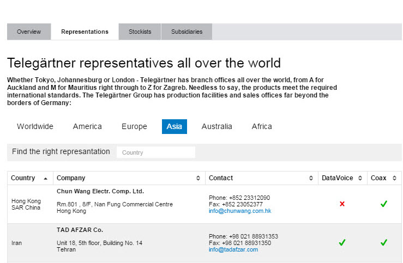Show Europe region representatives

[x=134, y=126]
